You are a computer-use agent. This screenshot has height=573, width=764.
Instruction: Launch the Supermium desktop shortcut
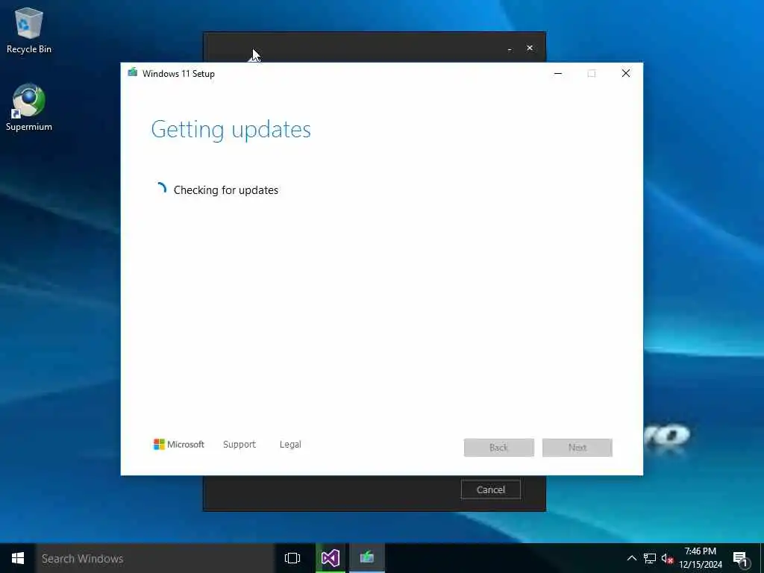(29, 107)
